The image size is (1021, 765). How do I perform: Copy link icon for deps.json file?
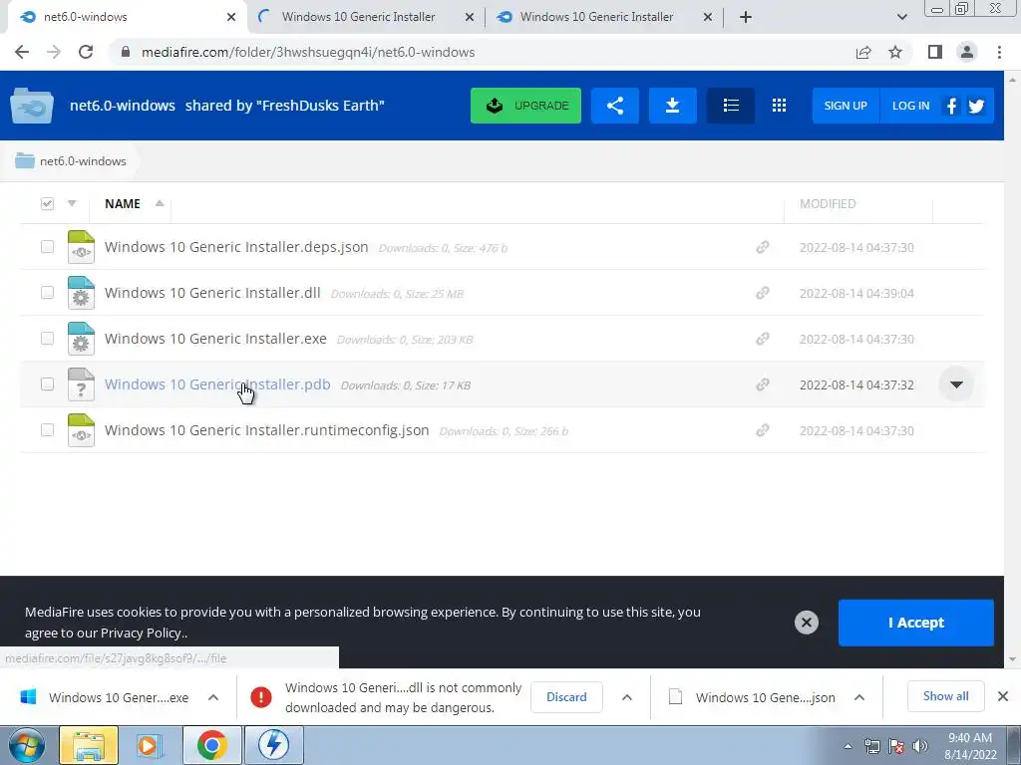point(762,247)
